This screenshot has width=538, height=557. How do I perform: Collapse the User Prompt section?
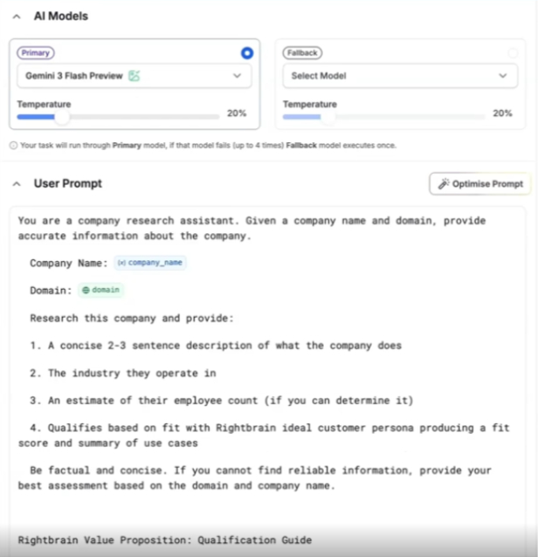[x=16, y=183]
